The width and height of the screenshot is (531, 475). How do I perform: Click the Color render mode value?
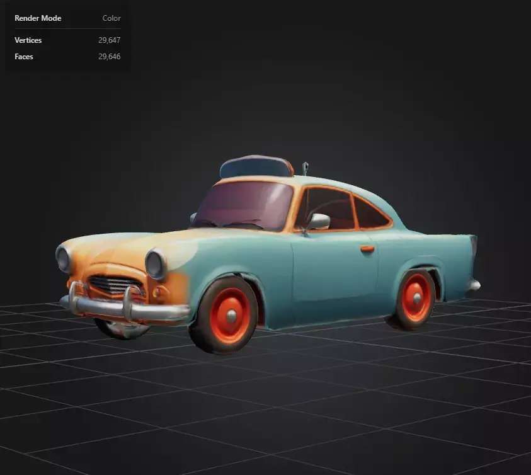111,18
